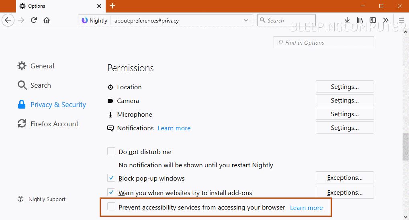Viewport: 409px width, 220px height.
Task: Open the hamburger application menu
Action: [401, 20]
